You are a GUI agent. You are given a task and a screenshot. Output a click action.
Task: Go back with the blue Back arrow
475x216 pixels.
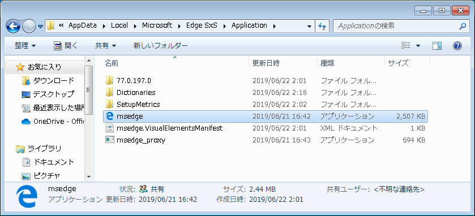[x=13, y=26]
